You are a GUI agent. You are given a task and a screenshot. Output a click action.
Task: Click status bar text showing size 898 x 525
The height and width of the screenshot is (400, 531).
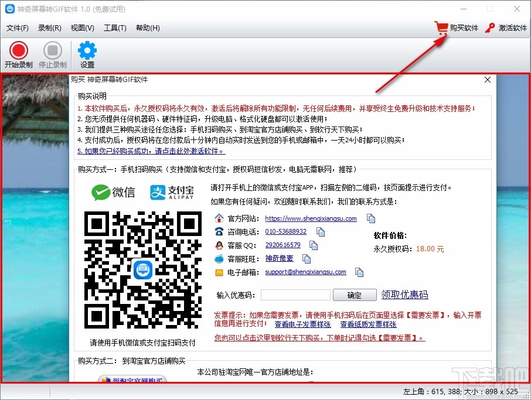491,392
